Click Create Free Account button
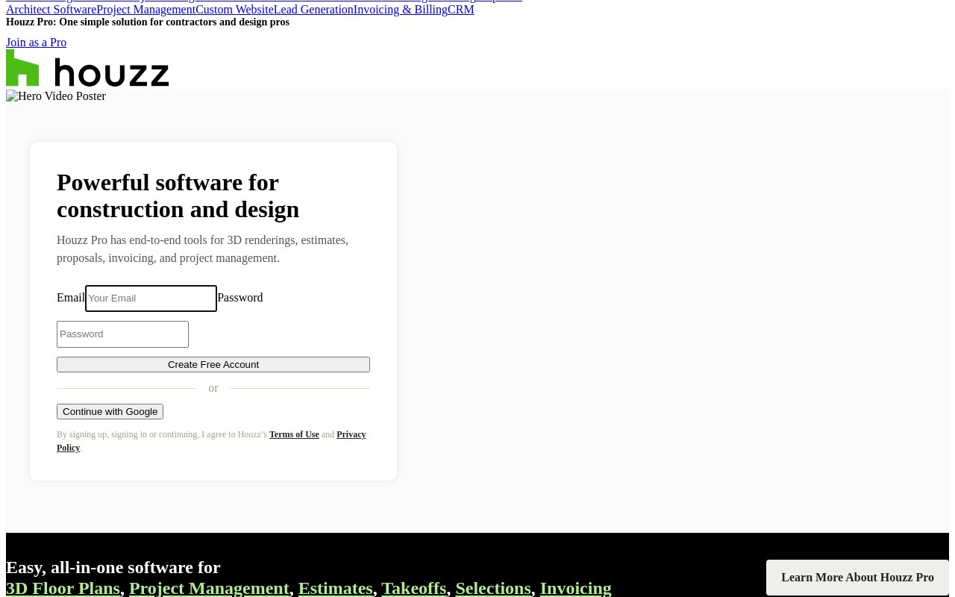Image resolution: width=955 pixels, height=597 pixels. point(213,365)
